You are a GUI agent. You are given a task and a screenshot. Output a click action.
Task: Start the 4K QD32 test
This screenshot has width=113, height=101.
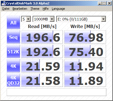(13, 80)
